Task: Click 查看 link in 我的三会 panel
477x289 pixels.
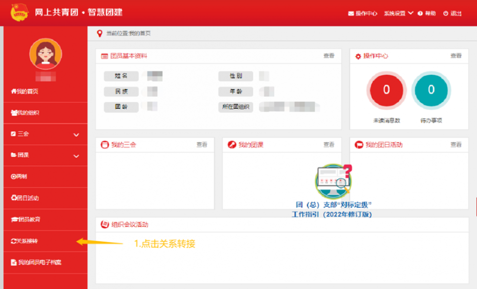Action: pos(202,144)
